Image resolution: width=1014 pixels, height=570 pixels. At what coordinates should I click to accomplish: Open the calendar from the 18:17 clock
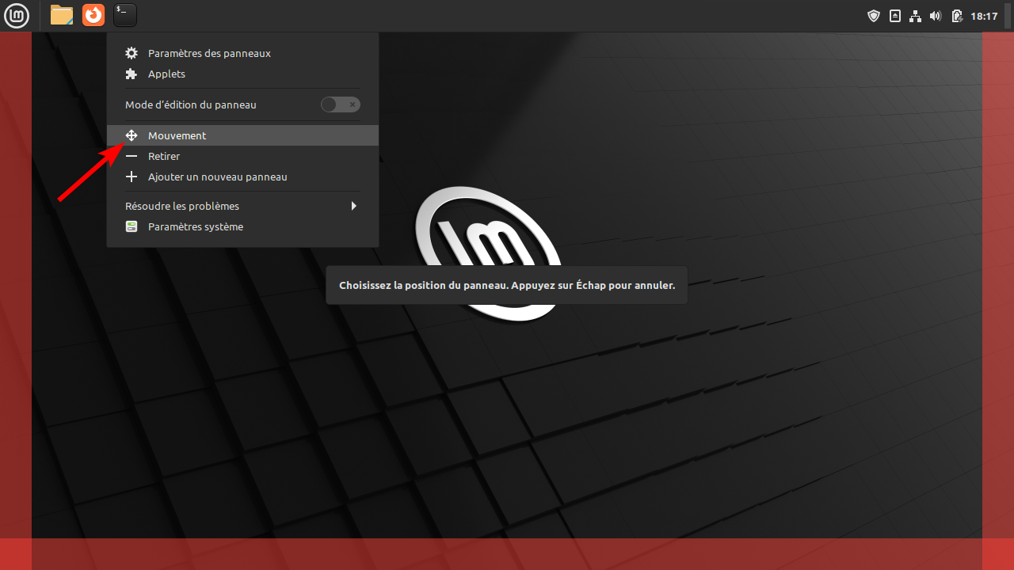pos(984,16)
